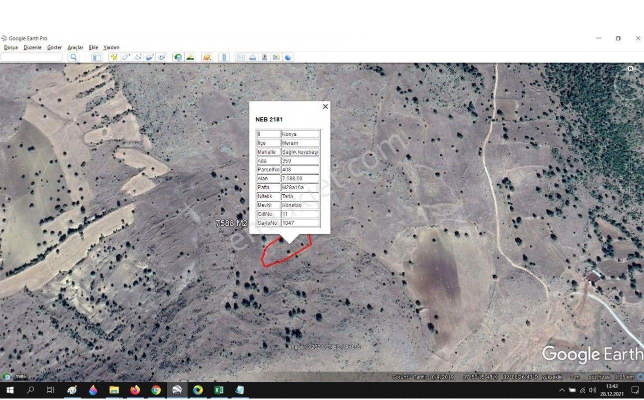Click the latitude 37°50'15.48"K readout

[480, 377]
